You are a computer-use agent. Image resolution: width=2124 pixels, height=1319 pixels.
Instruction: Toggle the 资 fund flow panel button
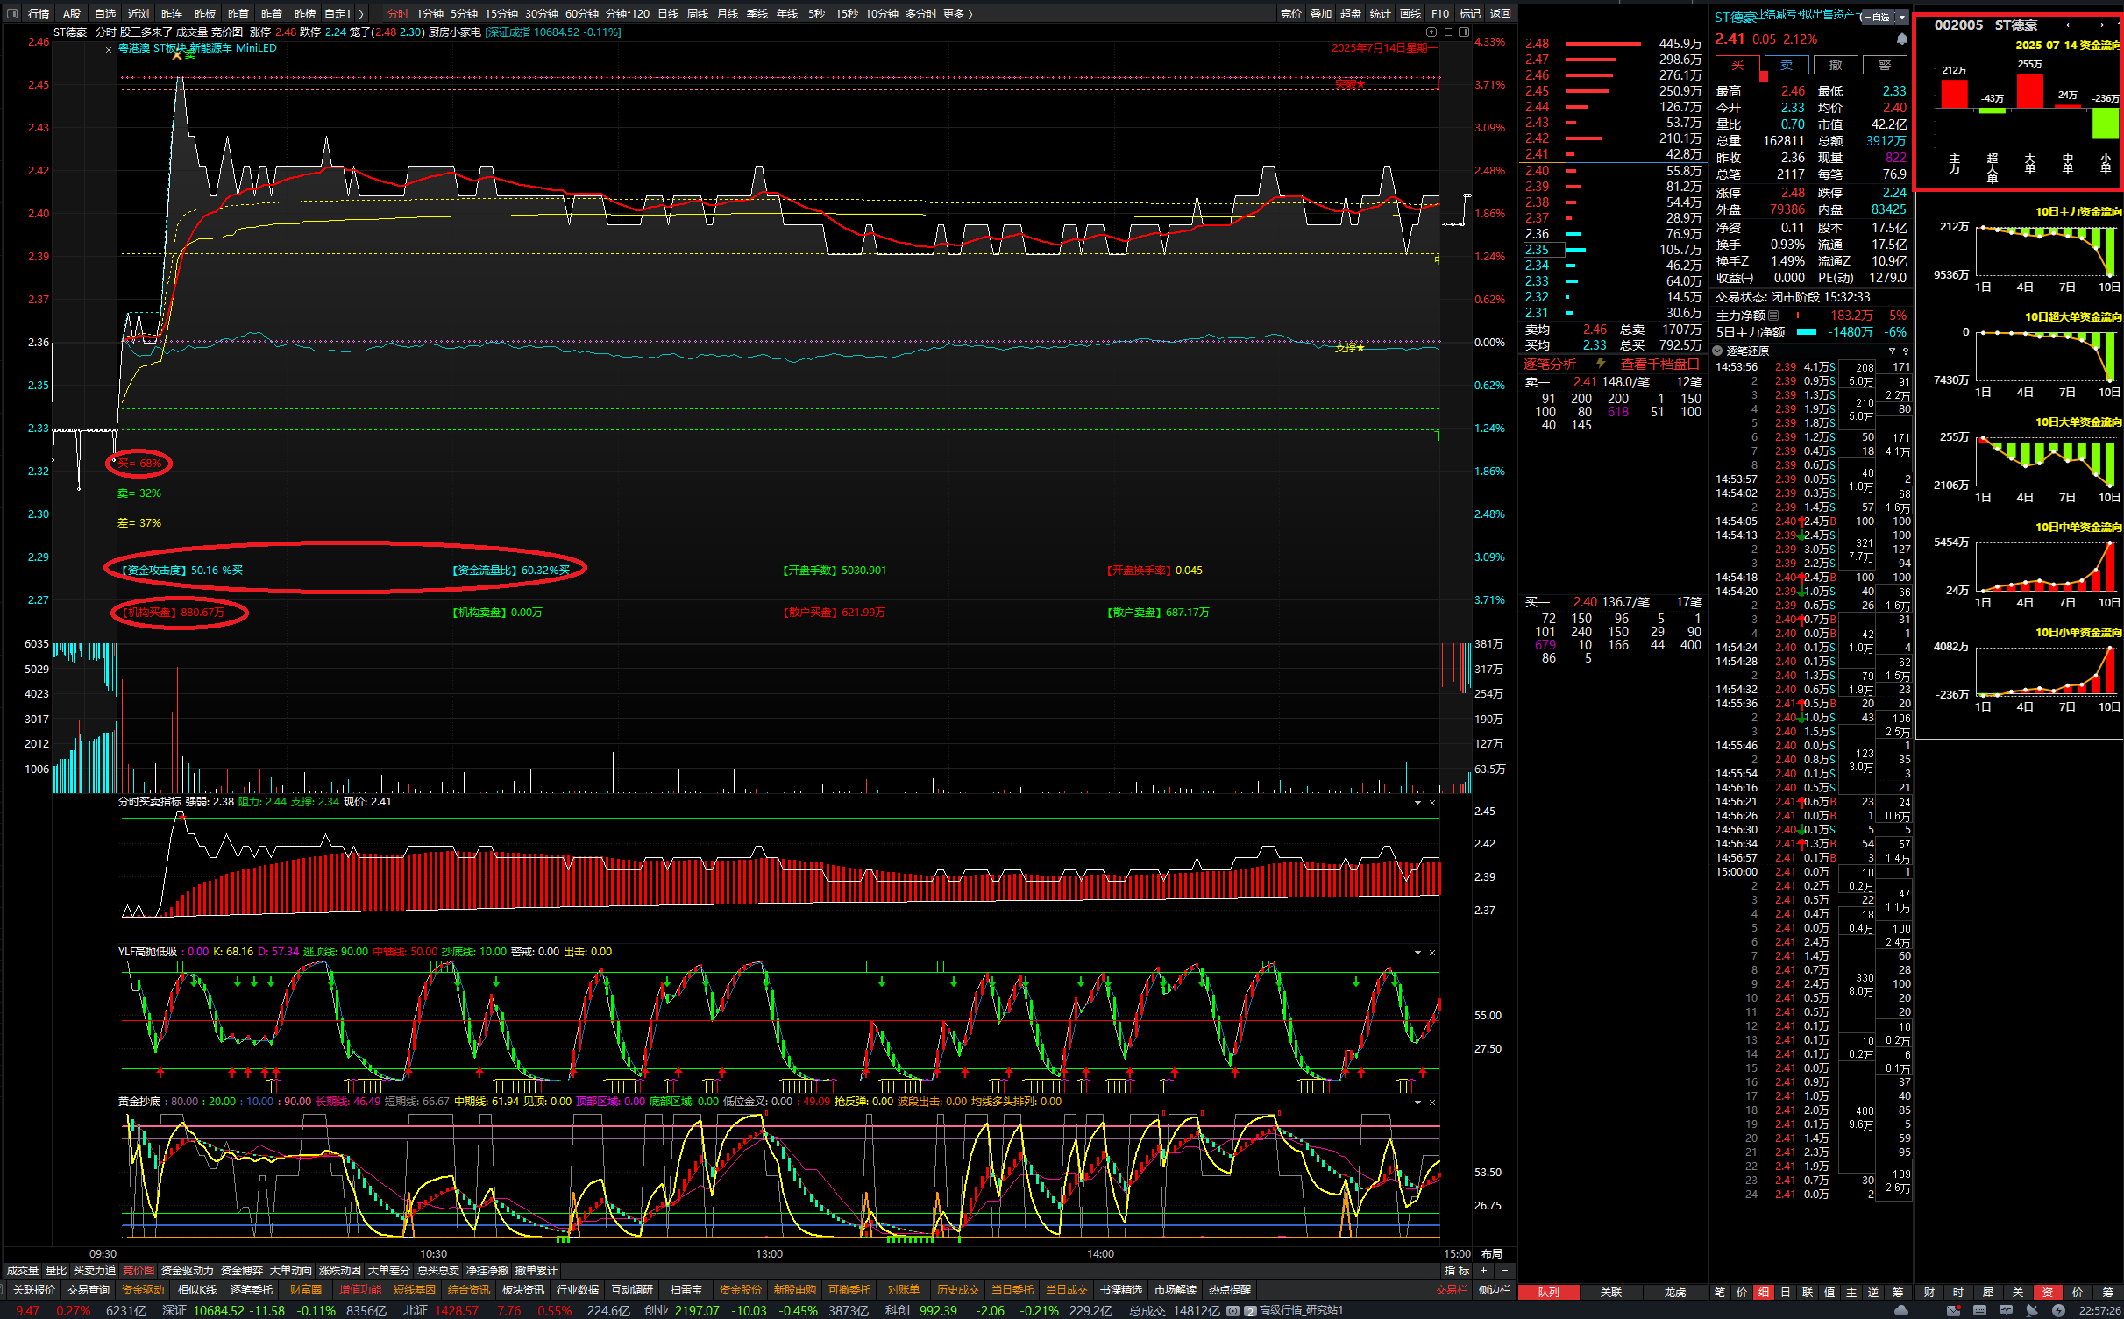(2048, 1292)
